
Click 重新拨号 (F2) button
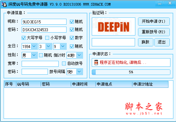click(154, 32)
